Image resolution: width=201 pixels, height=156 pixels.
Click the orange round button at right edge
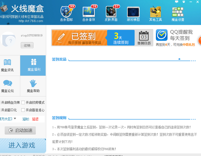coord(199,41)
